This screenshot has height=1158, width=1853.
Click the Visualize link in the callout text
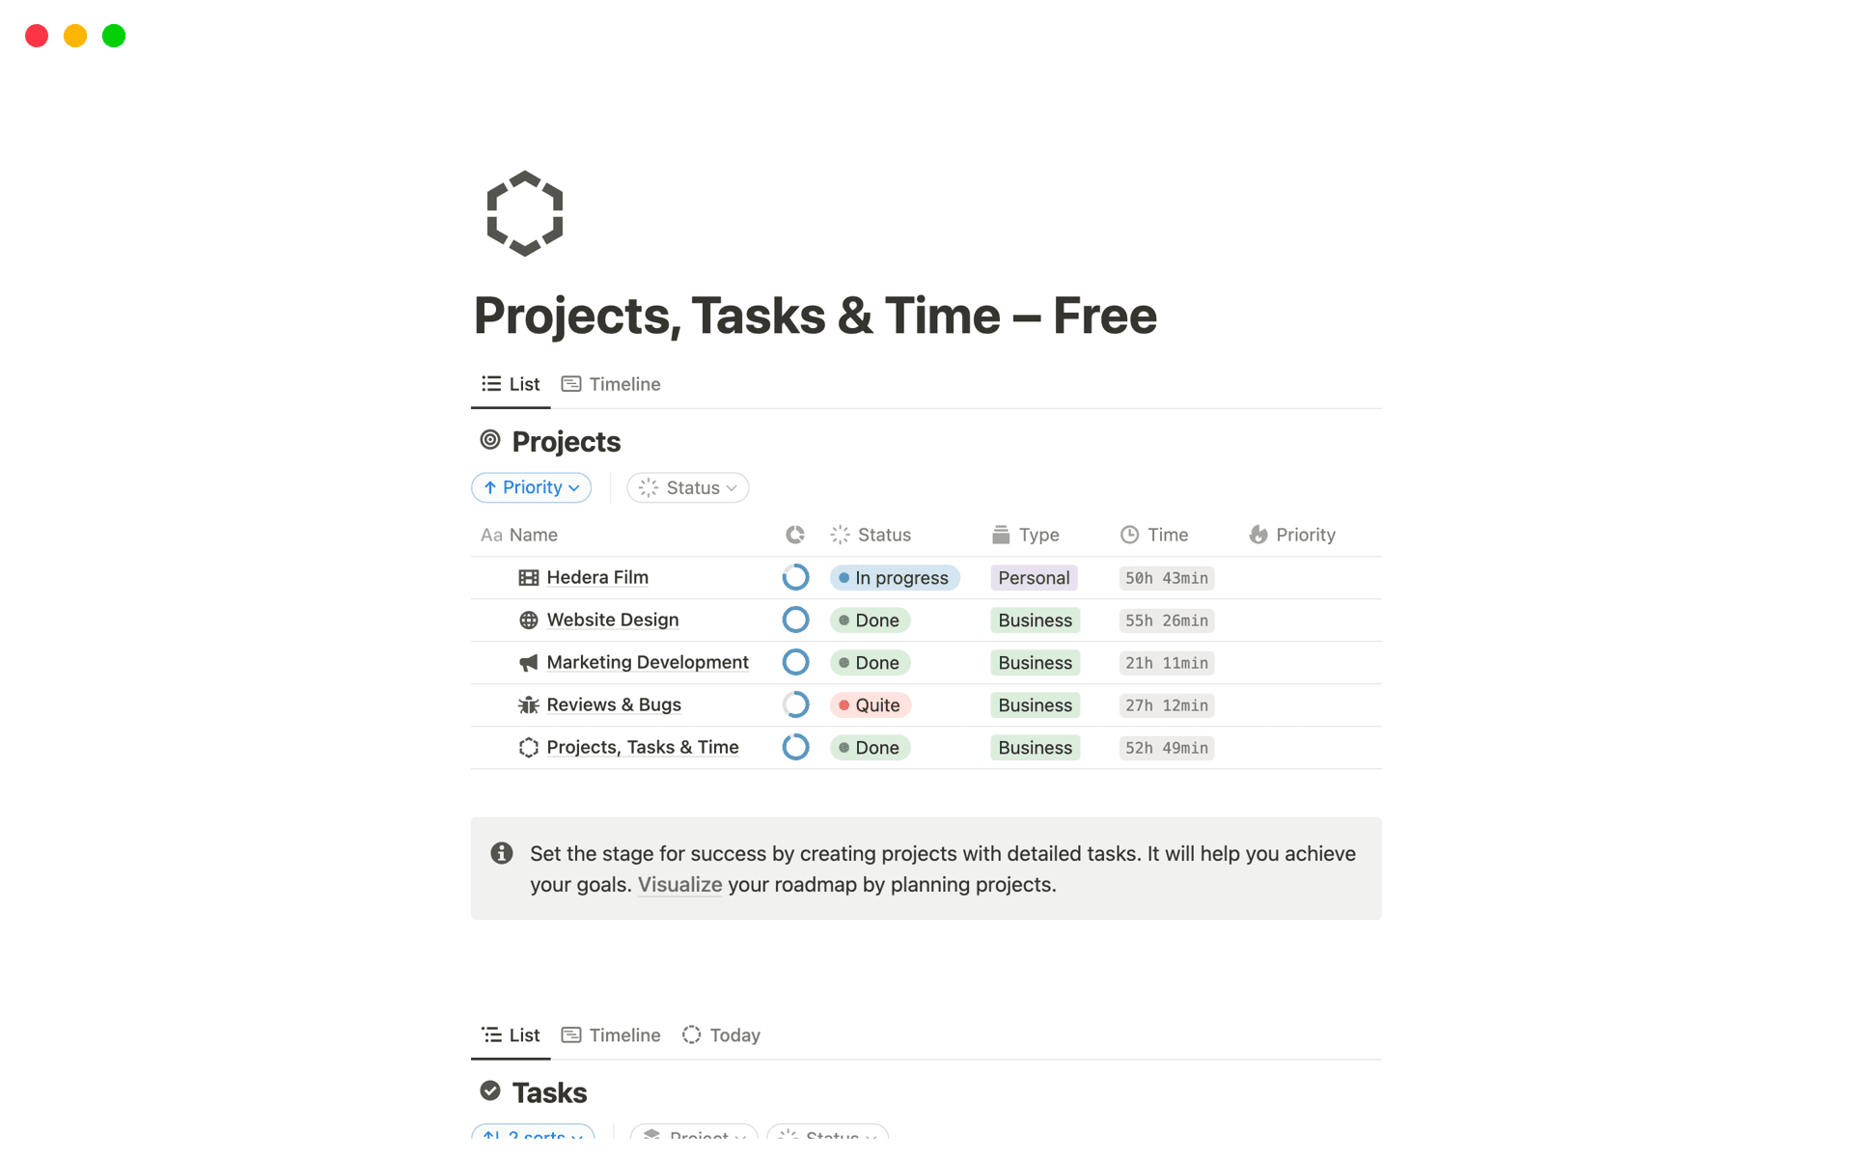pyautogui.click(x=678, y=884)
